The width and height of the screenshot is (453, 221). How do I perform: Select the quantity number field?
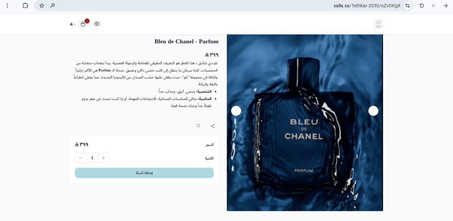point(92,158)
